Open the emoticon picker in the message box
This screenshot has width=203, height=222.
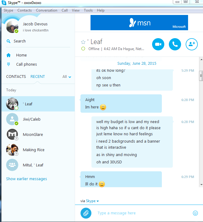(195, 213)
